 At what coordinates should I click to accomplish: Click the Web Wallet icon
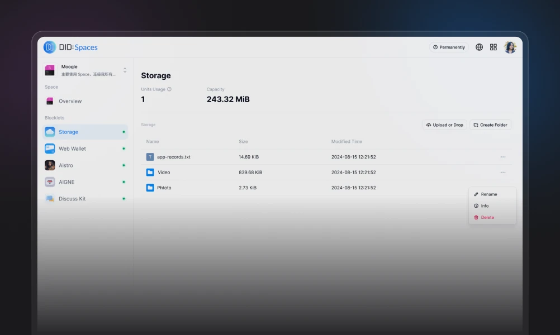[50, 149]
